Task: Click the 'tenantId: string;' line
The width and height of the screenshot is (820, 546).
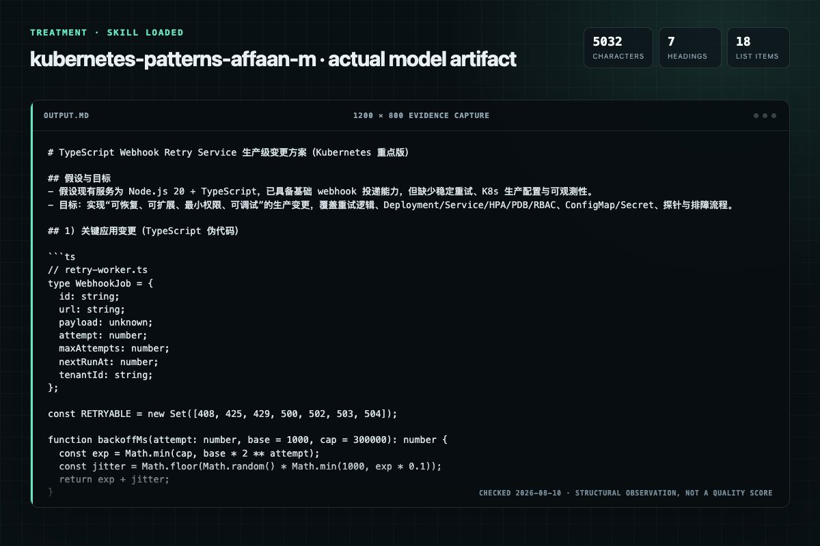Action: (x=106, y=374)
